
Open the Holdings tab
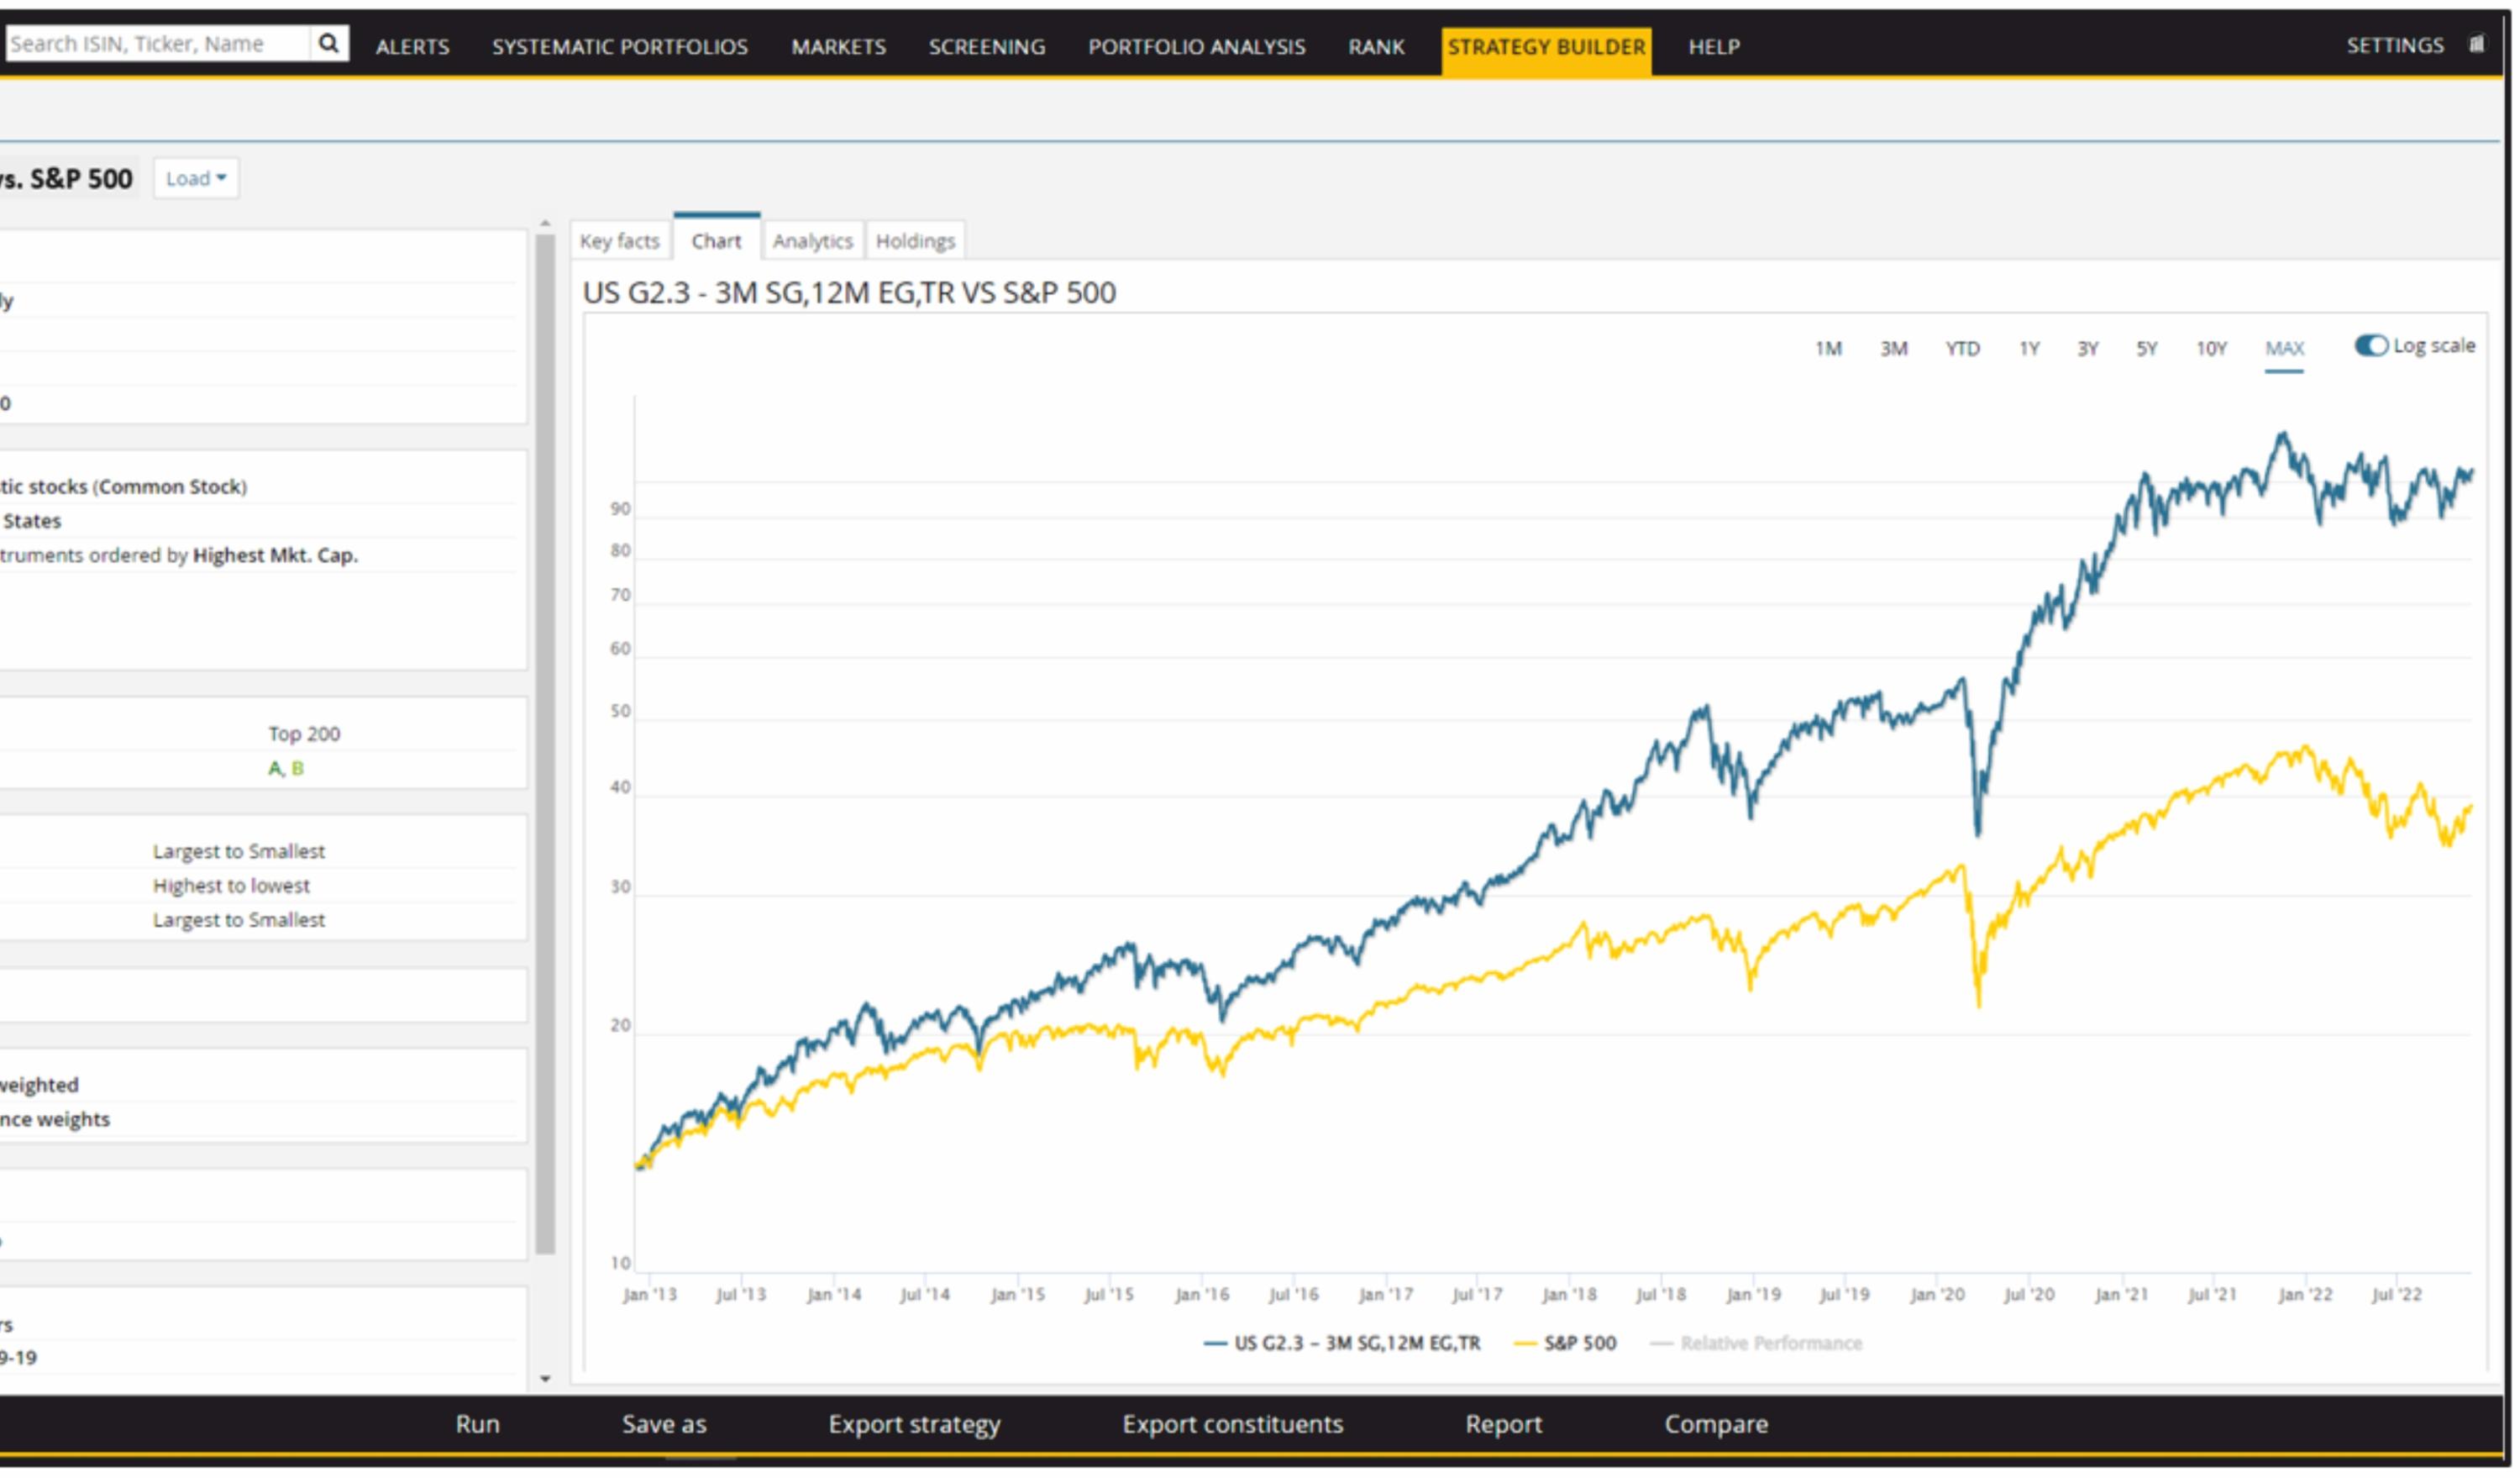click(x=915, y=241)
